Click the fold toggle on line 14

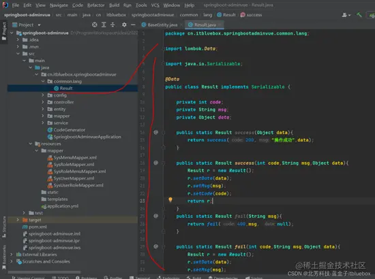click(164, 133)
